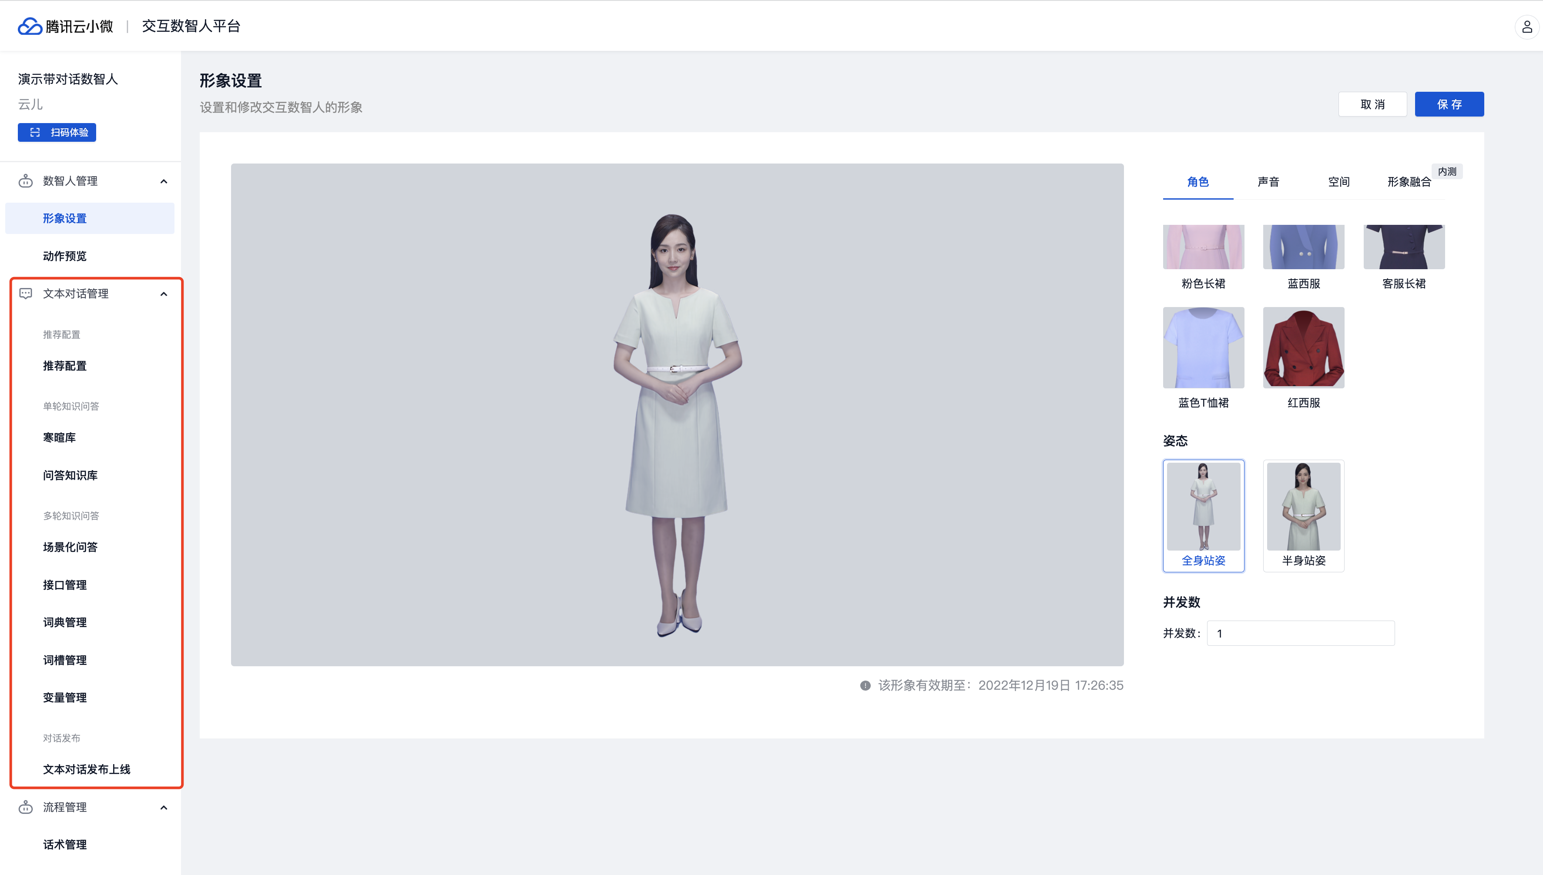Click the robot icon beside 数智人管理
This screenshot has height=875, width=1543.
point(25,181)
